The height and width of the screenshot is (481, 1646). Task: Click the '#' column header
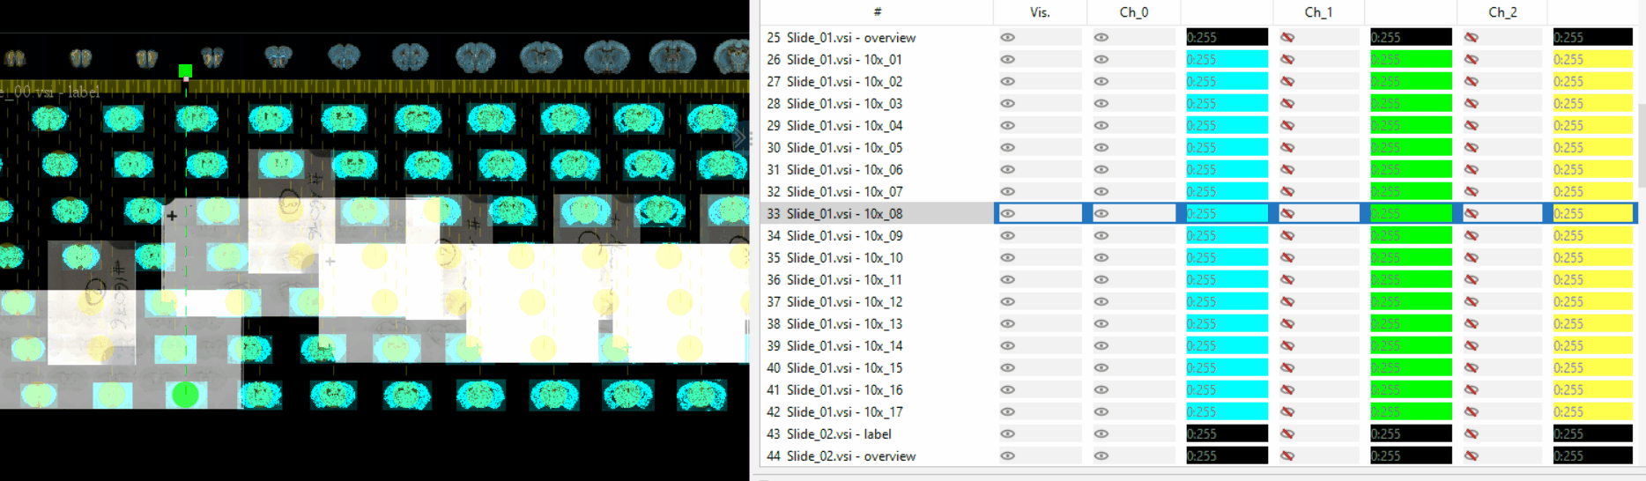[877, 12]
